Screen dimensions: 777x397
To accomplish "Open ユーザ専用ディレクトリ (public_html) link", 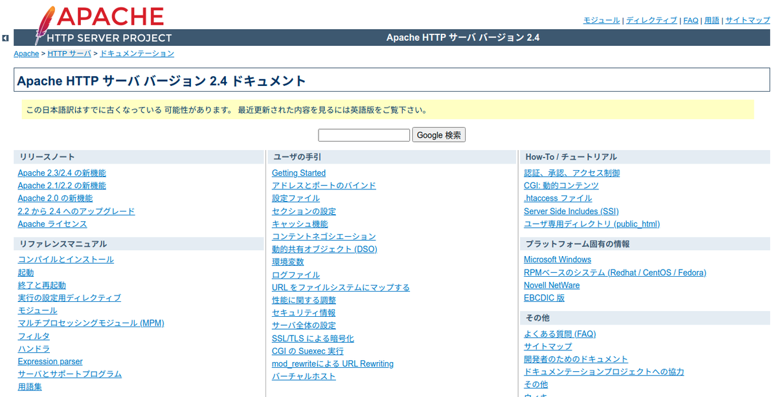I will (x=592, y=224).
